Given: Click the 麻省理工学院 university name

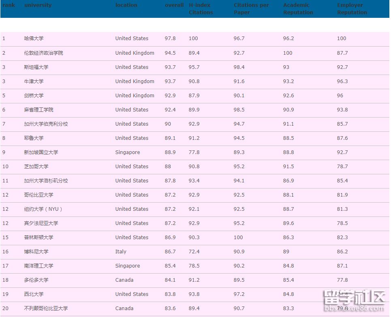Looking at the screenshot, I should [x=38, y=110].
